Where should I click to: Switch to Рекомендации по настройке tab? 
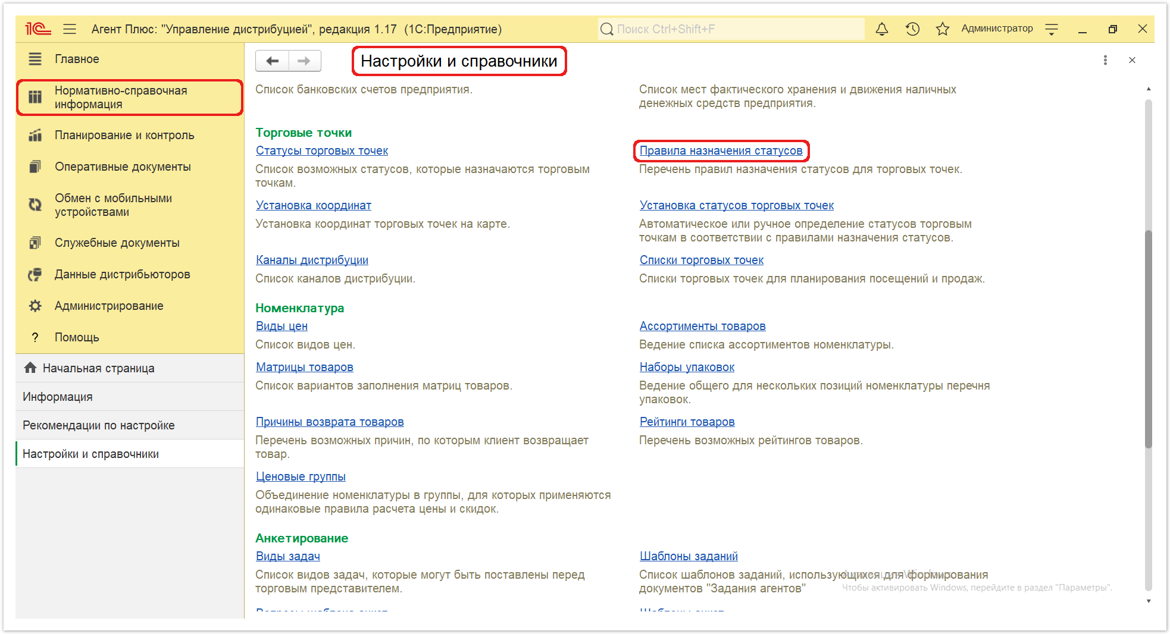[130, 425]
